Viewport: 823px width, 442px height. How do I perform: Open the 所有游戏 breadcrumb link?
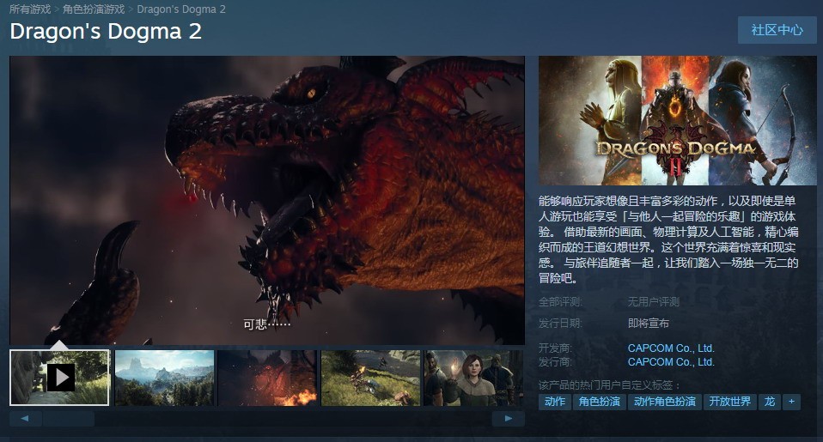click(x=31, y=9)
